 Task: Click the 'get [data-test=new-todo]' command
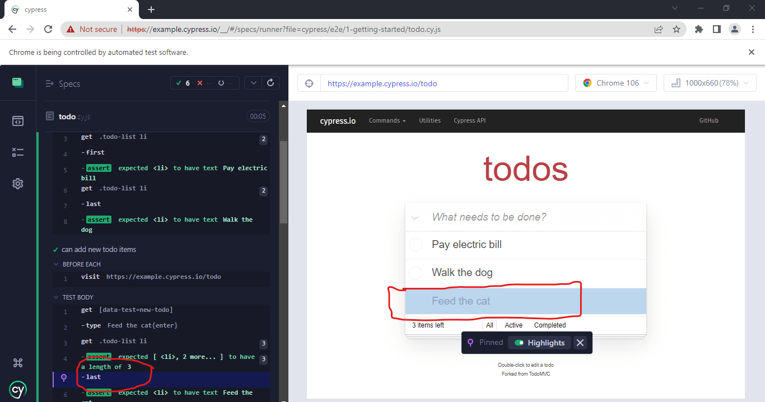(161, 310)
